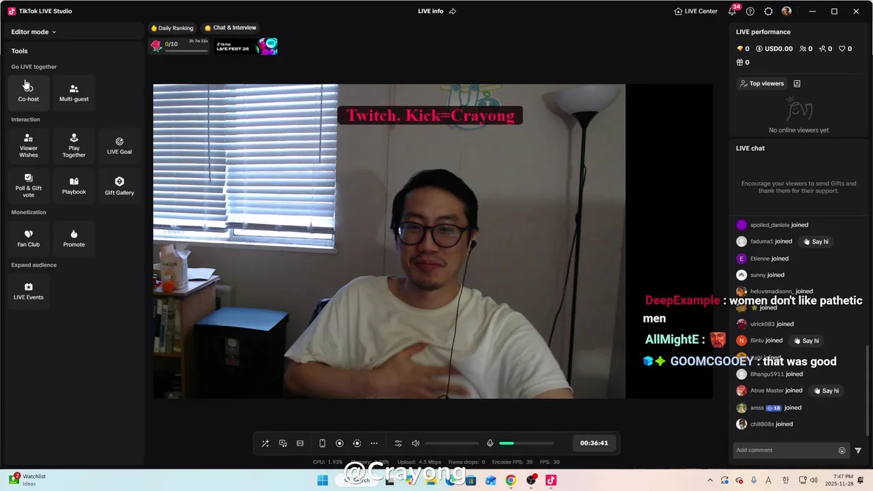This screenshot has height=491, width=873.
Task: Click the rose 0/10 gift goal progress
Action: pos(179,46)
